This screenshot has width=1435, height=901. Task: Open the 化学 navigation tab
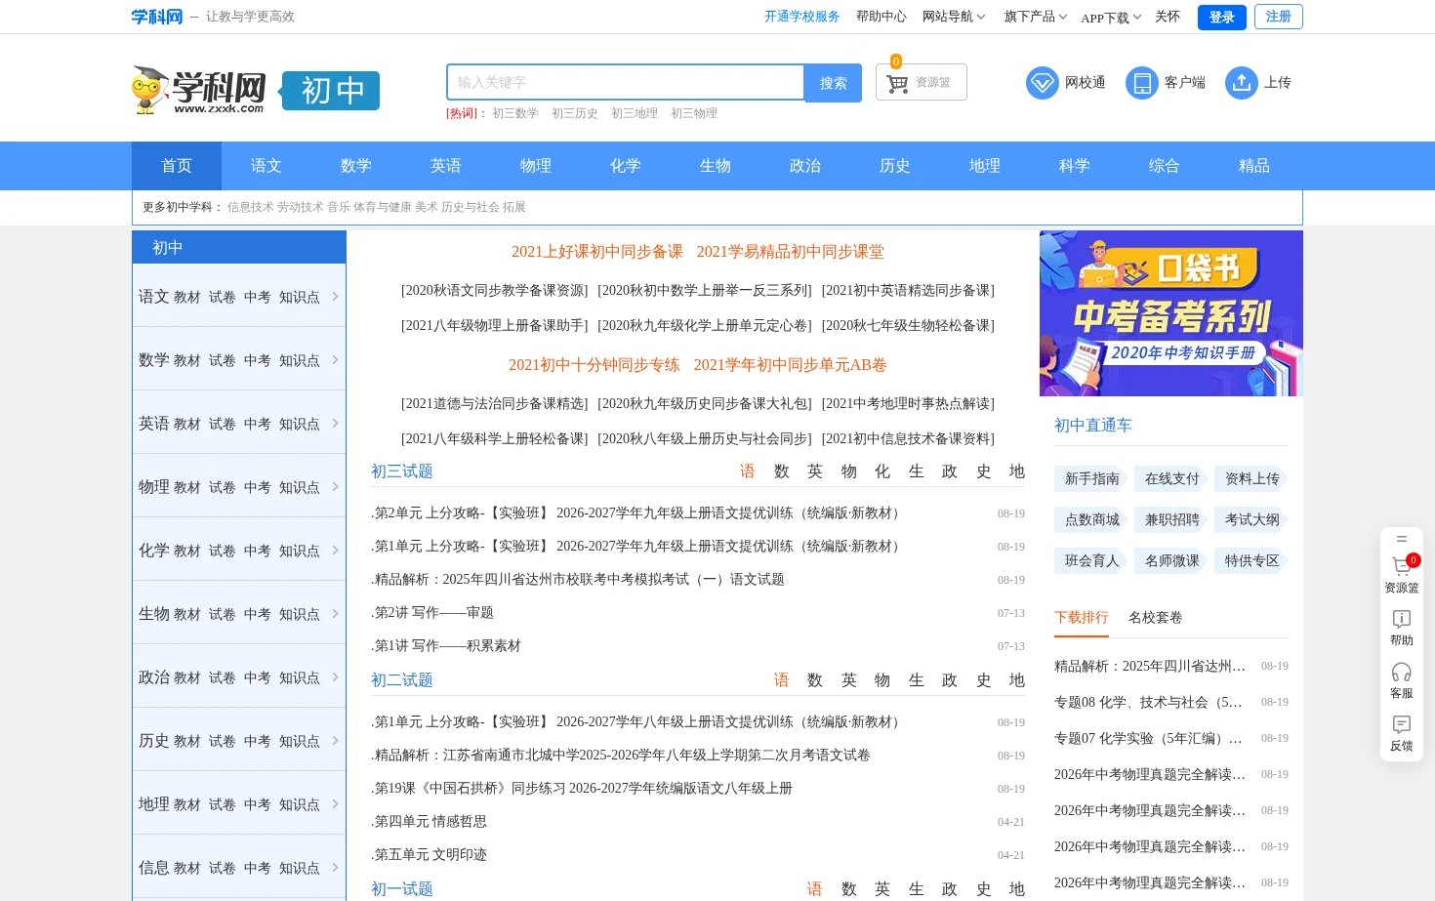pos(626,166)
